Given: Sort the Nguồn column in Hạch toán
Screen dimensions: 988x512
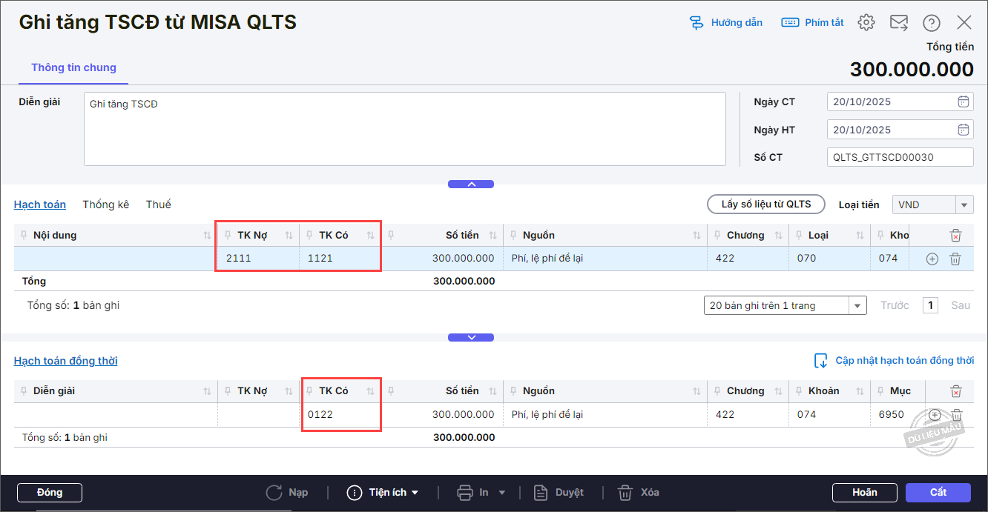Looking at the screenshot, I should 696,236.
